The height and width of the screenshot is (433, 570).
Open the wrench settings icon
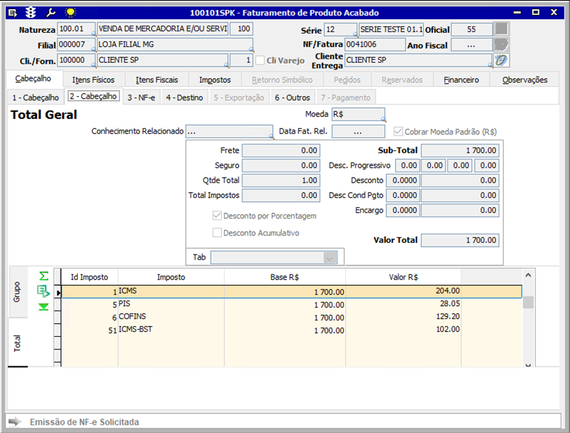(x=51, y=12)
